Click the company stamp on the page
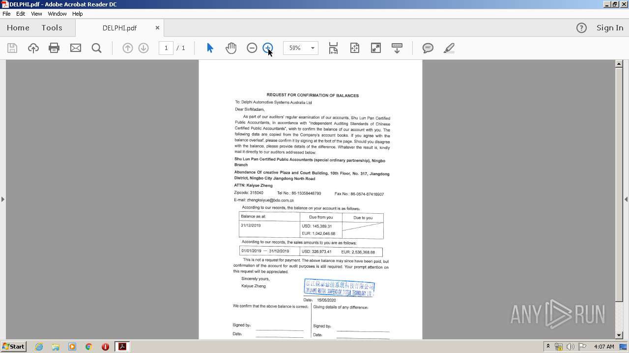This screenshot has height=353, width=629. point(340,287)
